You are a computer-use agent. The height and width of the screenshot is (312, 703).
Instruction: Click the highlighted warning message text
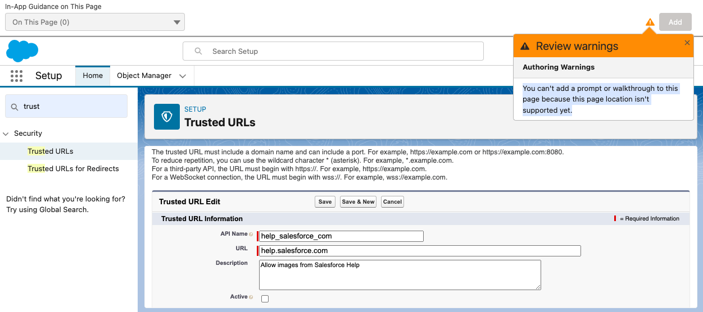pos(600,99)
